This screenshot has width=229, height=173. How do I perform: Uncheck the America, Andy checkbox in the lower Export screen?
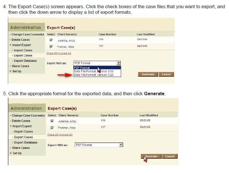pos(52,121)
